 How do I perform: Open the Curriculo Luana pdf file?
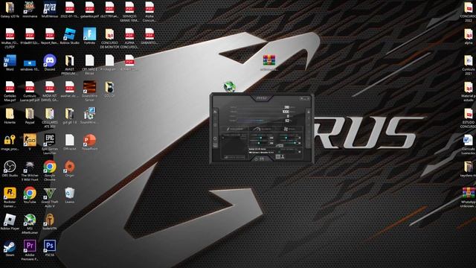click(x=30, y=92)
